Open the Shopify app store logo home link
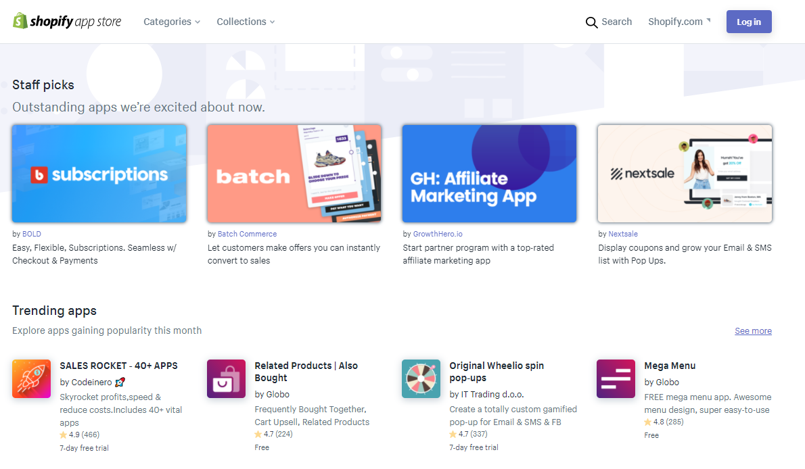The image size is (805, 469). [67, 22]
